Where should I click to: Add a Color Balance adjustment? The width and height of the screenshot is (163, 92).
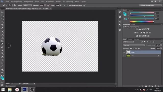pos(138,32)
